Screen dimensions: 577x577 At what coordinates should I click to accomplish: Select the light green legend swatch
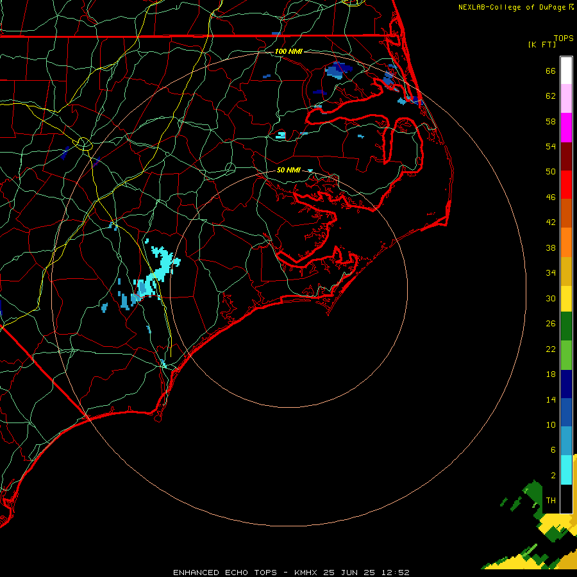click(566, 355)
